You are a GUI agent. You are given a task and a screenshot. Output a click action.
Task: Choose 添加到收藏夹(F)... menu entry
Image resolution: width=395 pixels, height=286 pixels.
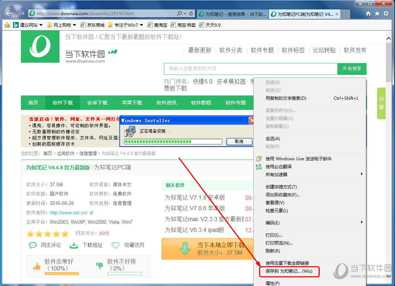pyautogui.click(x=314, y=195)
